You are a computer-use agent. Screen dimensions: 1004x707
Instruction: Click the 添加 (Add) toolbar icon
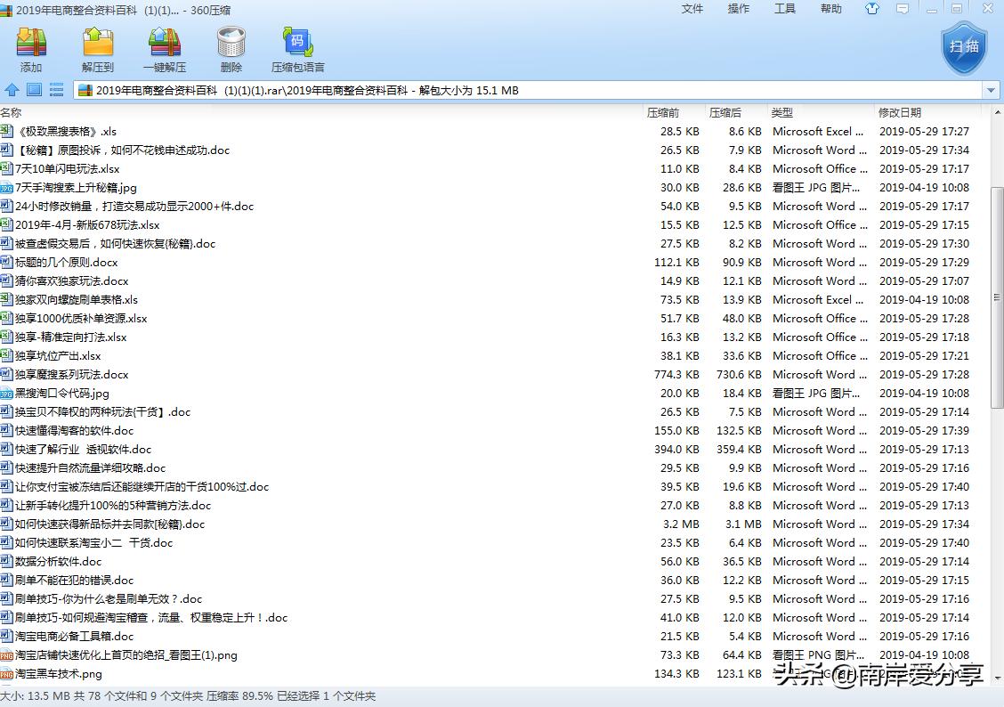click(x=31, y=43)
